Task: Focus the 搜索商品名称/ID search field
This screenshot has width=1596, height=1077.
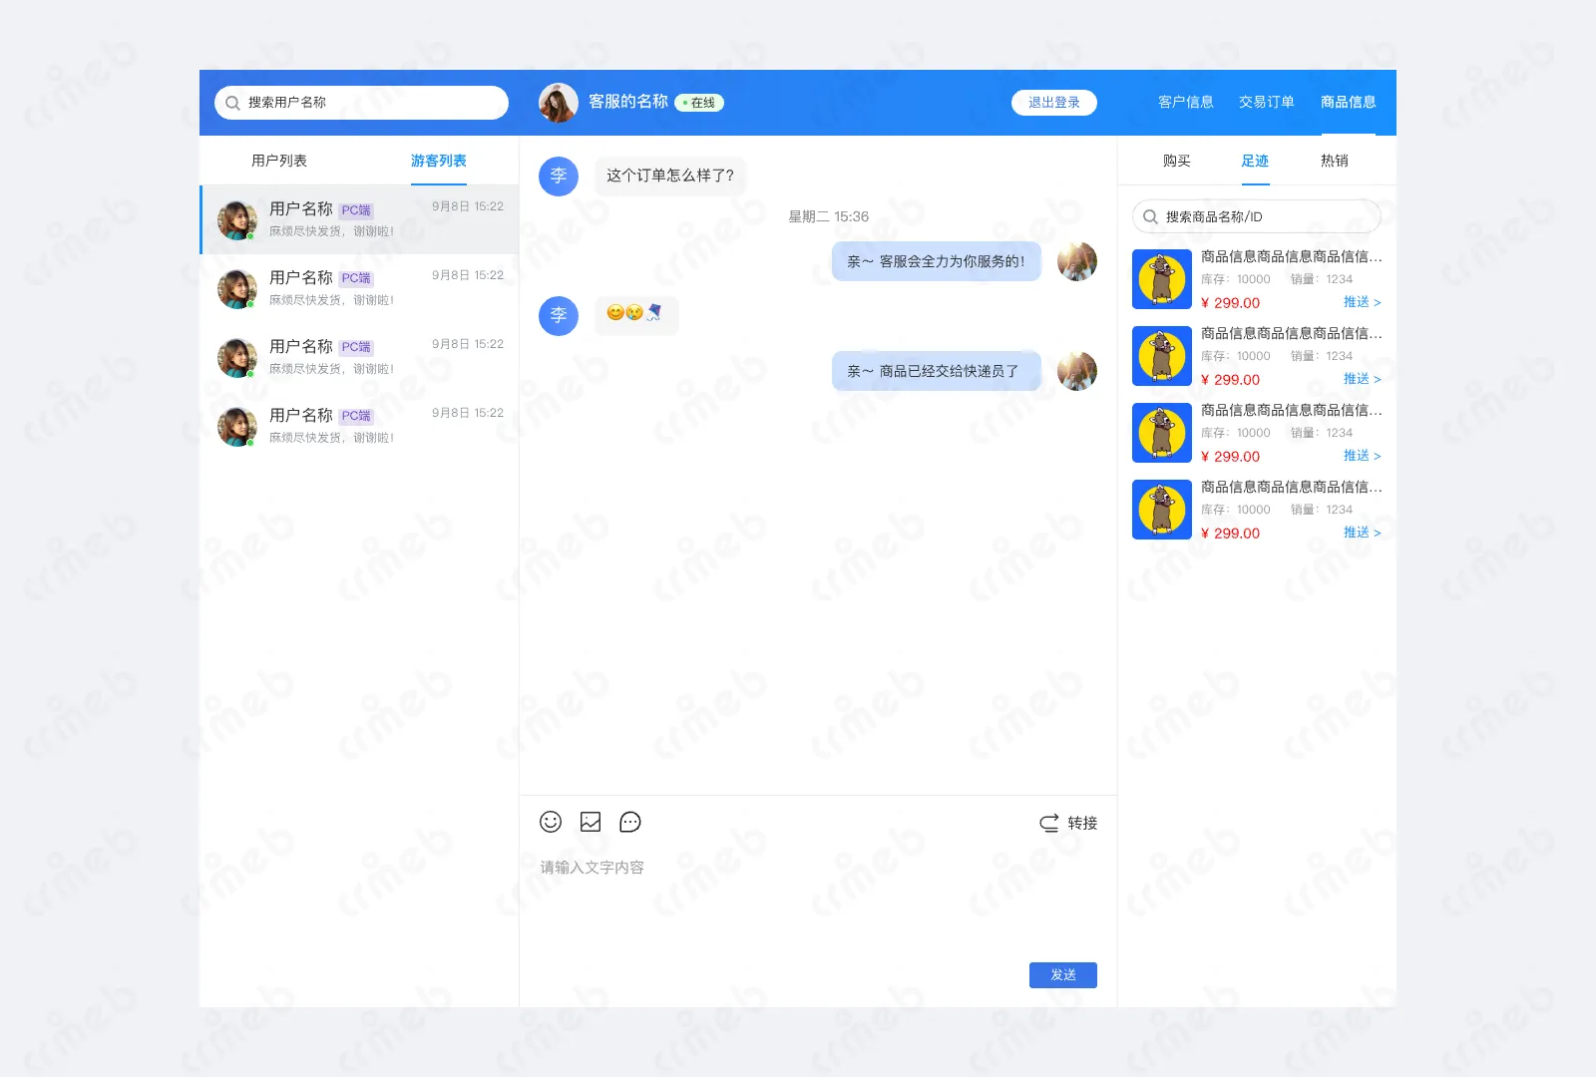Action: (x=1257, y=216)
